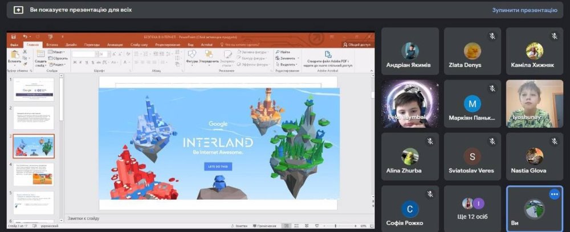Click the clear formatting icon
The image size is (570, 232).
128,54
